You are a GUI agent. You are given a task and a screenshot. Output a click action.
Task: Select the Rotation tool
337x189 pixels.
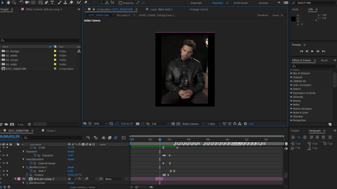(x=21, y=3)
